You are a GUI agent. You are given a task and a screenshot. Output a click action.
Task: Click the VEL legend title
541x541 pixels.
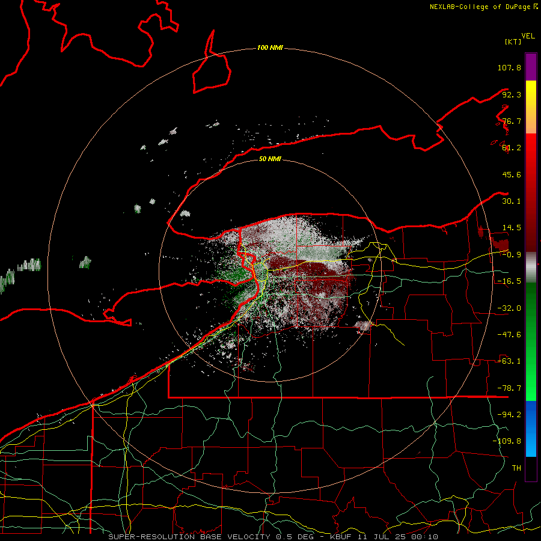[x=528, y=36]
